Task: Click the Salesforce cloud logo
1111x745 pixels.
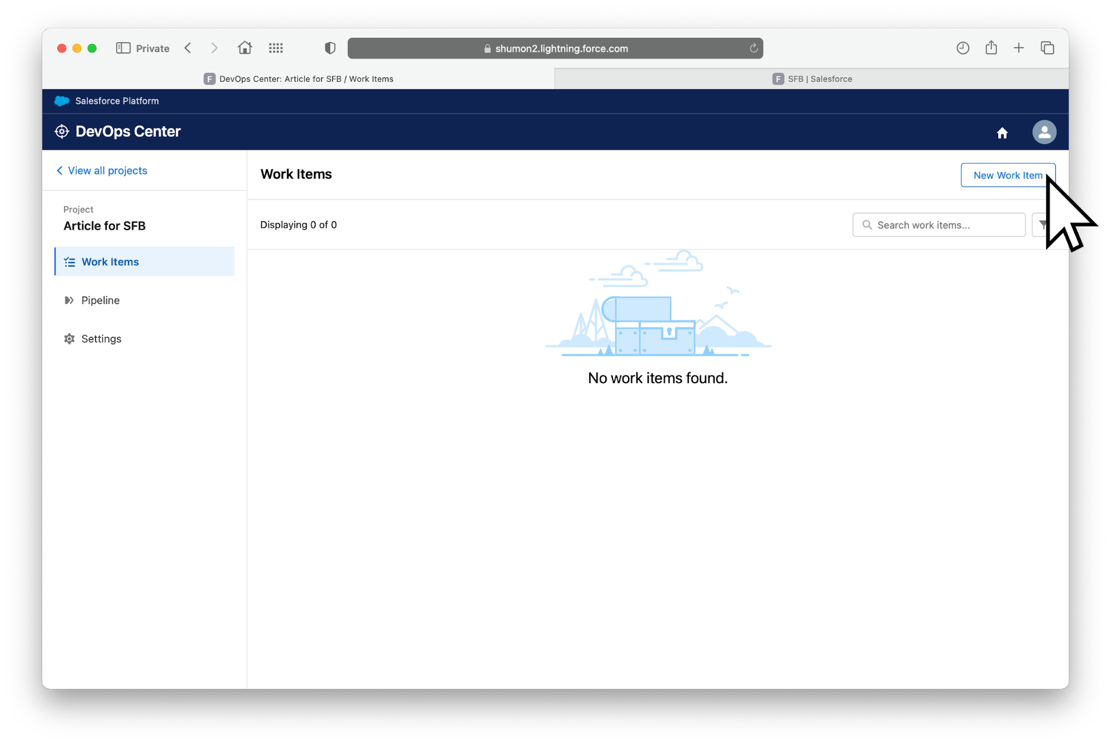Action: [x=62, y=101]
